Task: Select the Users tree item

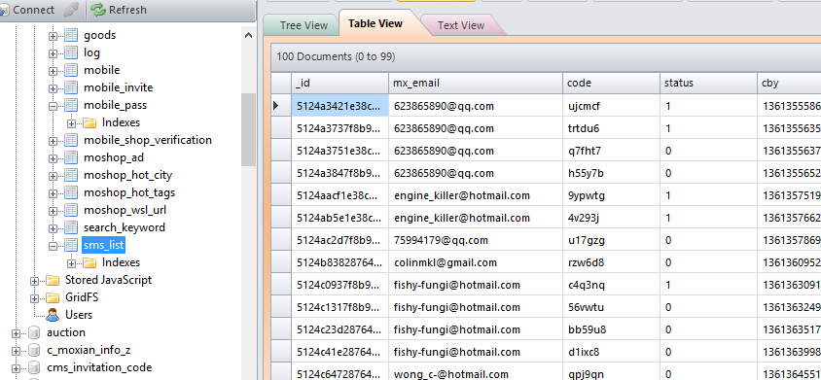Action: [79, 315]
